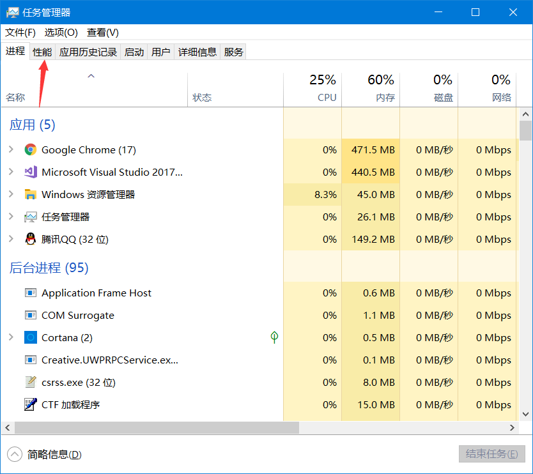Sort by the 60% 内存 column header
Image resolution: width=533 pixels, height=474 pixels.
[x=371, y=89]
